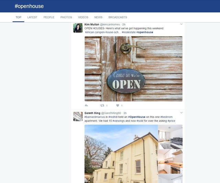Reply to Kim Mullan's tweet
Screen dimensions: 220x183
click(86, 106)
